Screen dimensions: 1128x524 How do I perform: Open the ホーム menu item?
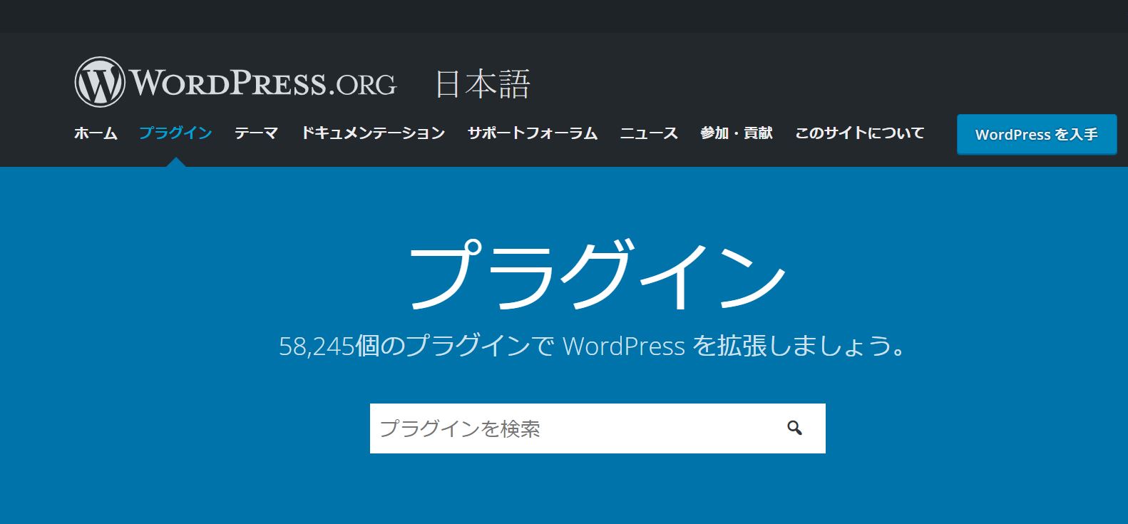[x=96, y=133]
